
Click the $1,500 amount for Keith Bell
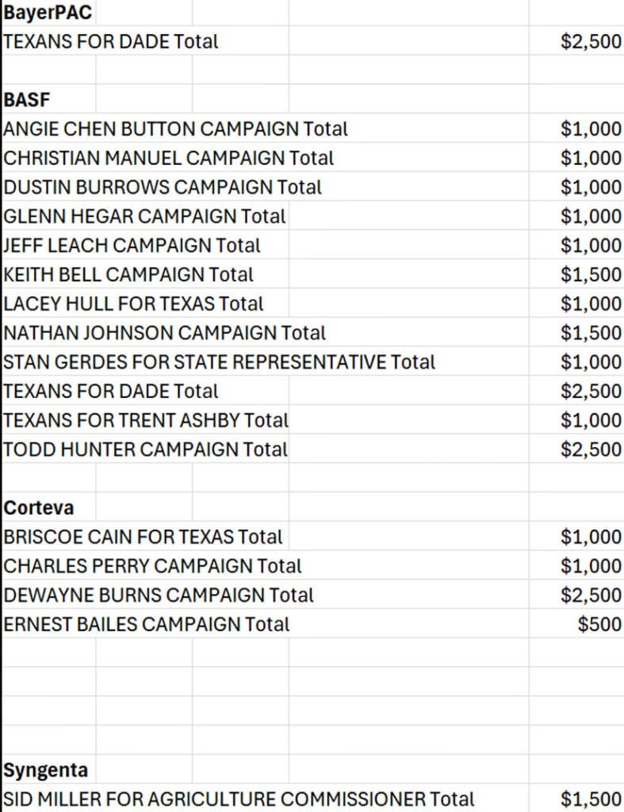tap(591, 274)
